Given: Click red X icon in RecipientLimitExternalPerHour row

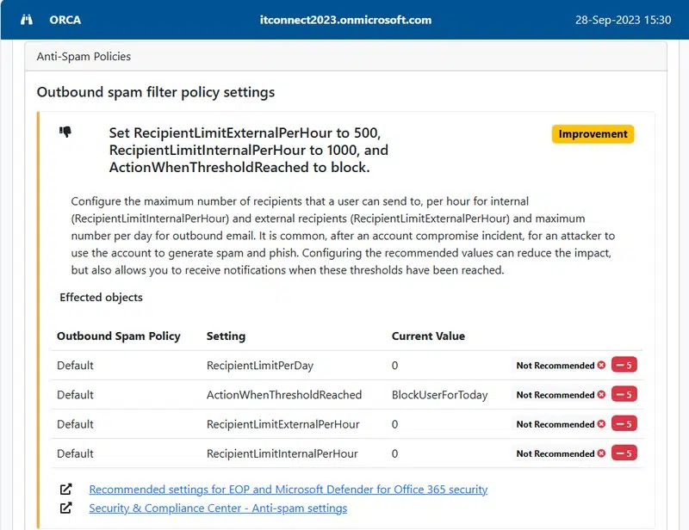Looking at the screenshot, I should pyautogui.click(x=601, y=424).
